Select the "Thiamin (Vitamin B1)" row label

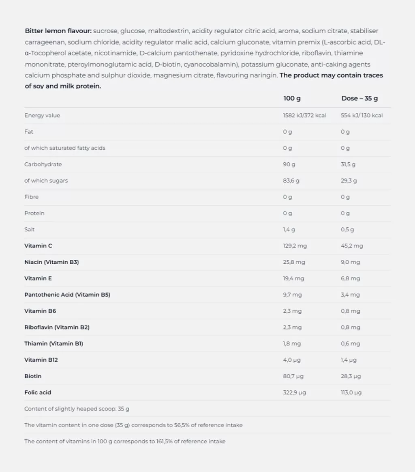click(53, 344)
